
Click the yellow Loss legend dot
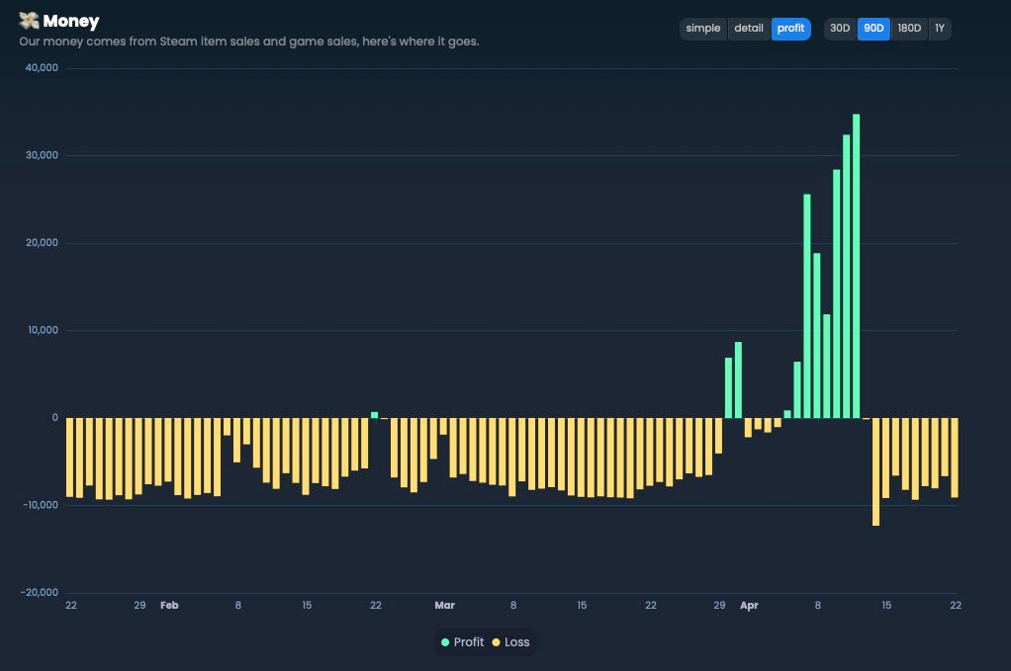(x=497, y=642)
